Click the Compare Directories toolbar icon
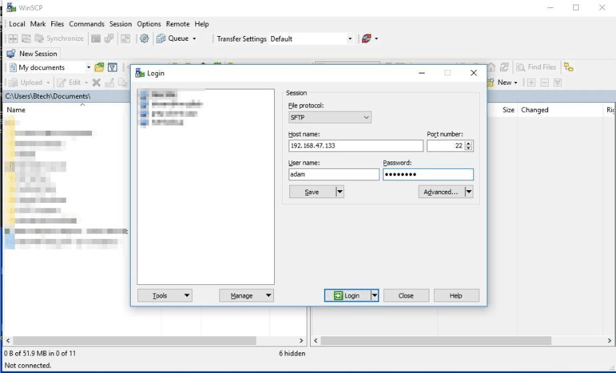The height and width of the screenshot is (373, 616). (x=13, y=39)
